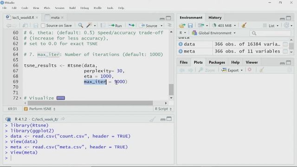The width and height of the screenshot is (297, 167).
Task: Open the Viewer tab
Action: coord(252,62)
